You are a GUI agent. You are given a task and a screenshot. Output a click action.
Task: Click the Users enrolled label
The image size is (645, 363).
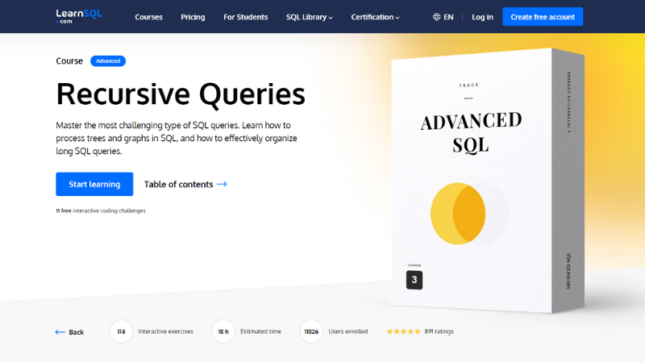pos(348,332)
